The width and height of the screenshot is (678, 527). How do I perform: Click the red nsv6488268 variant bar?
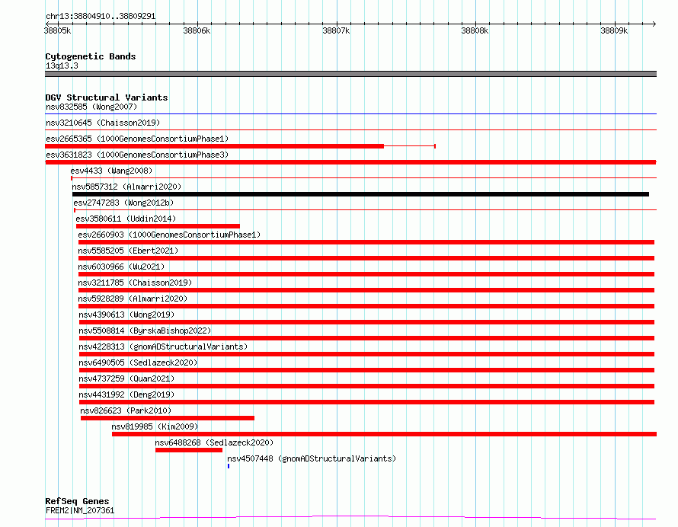(x=189, y=450)
